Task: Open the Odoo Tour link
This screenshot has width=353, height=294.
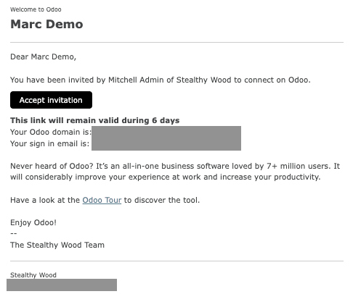Action: [x=102, y=200]
